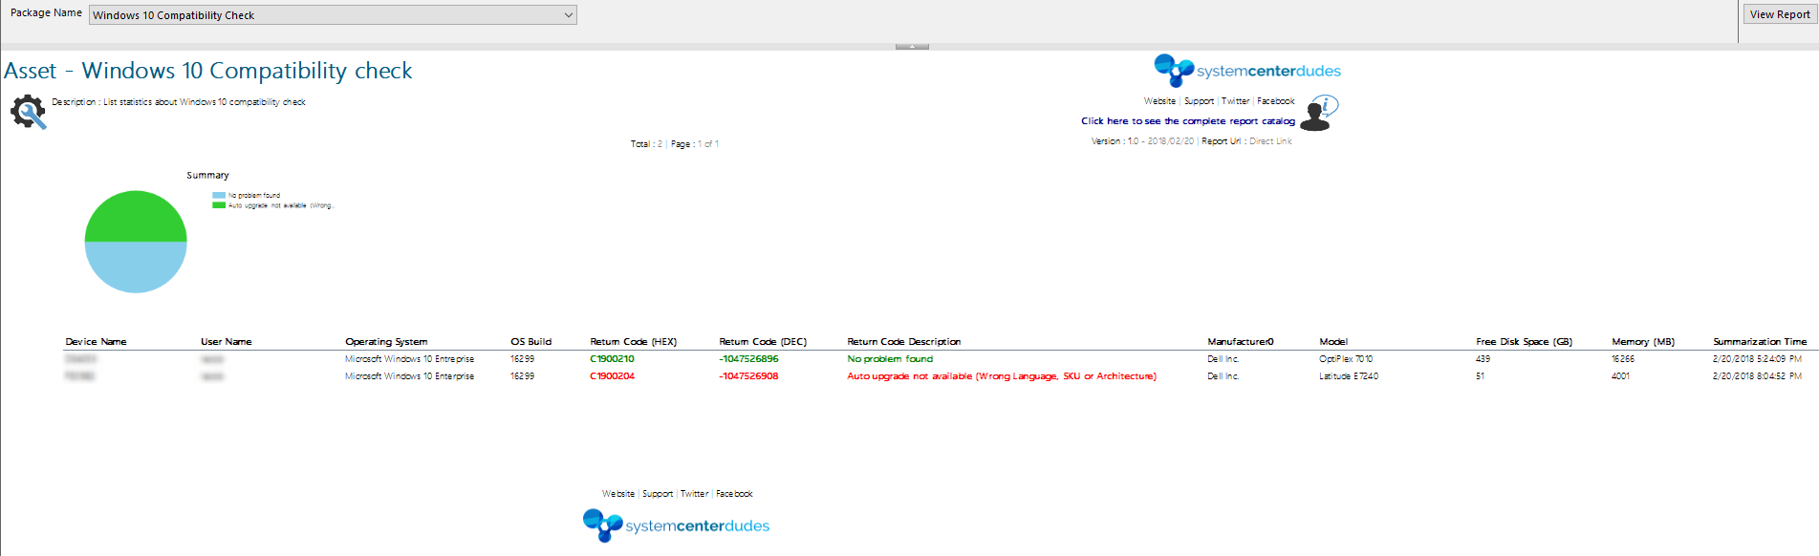Open the Support link in the footer
Image resolution: width=1819 pixels, height=556 pixels.
click(x=658, y=494)
